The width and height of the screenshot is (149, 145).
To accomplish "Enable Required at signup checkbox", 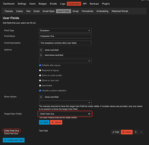I will pyautogui.click(x=40, y=70).
